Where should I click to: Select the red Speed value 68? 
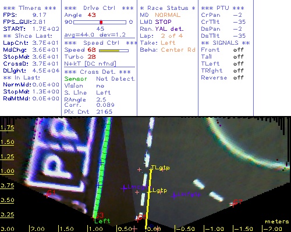click(x=91, y=50)
